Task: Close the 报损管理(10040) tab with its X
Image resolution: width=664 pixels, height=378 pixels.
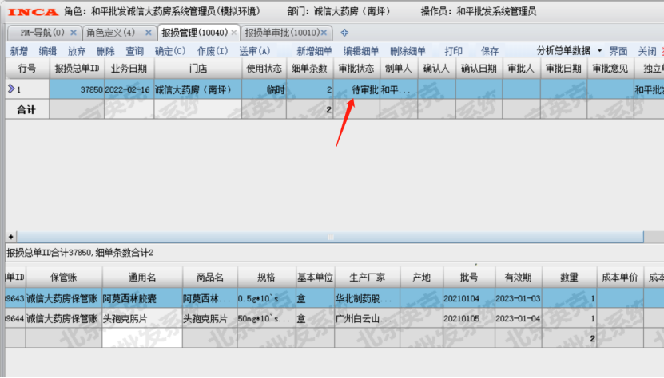Action: click(x=234, y=33)
